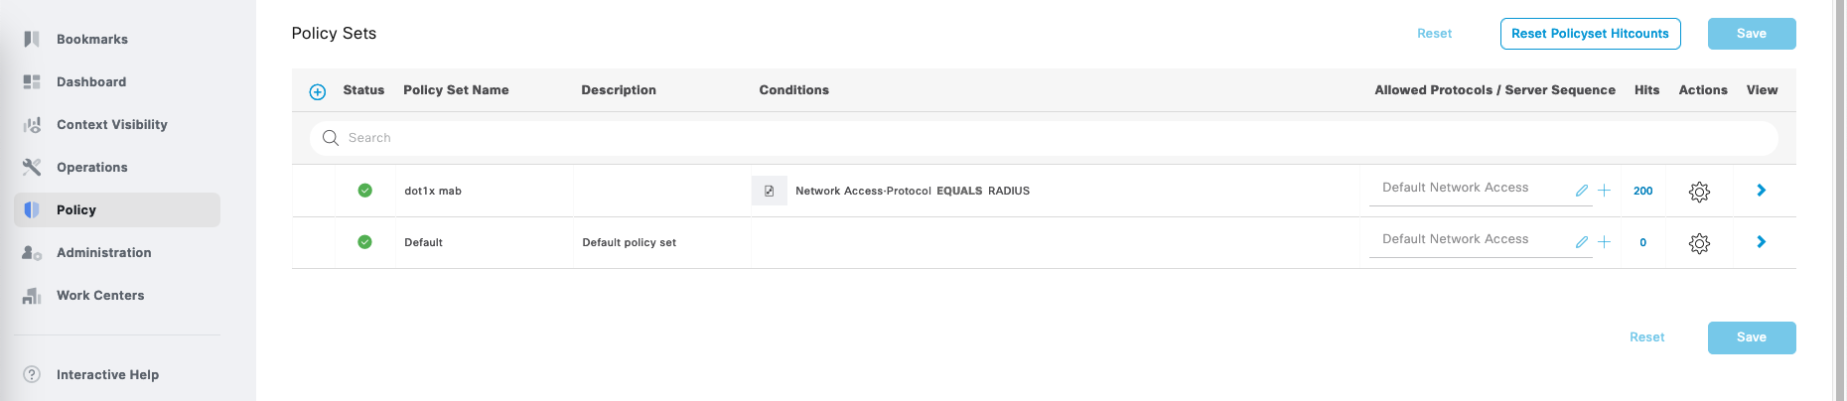
Task: Click gear actions icon for dot1x mab
Action: point(1699,192)
